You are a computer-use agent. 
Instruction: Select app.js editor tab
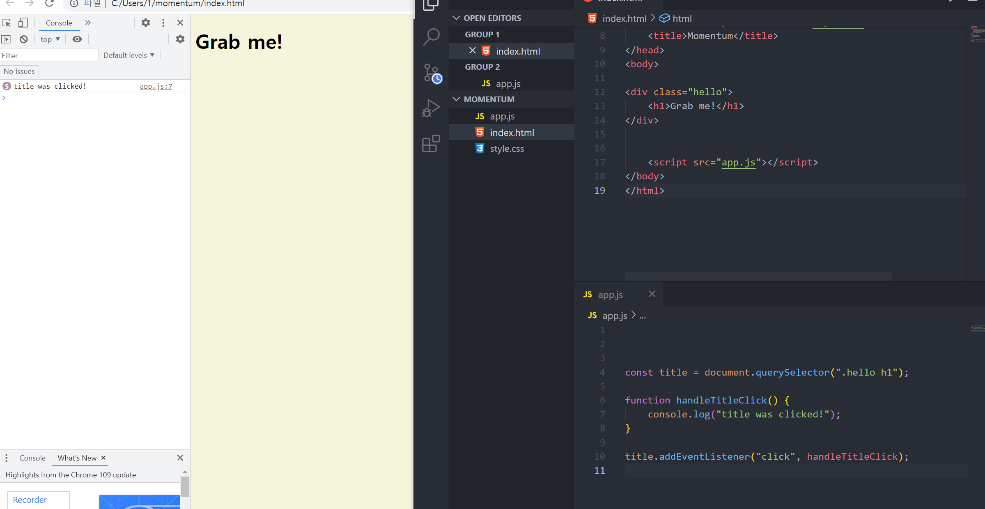point(610,294)
